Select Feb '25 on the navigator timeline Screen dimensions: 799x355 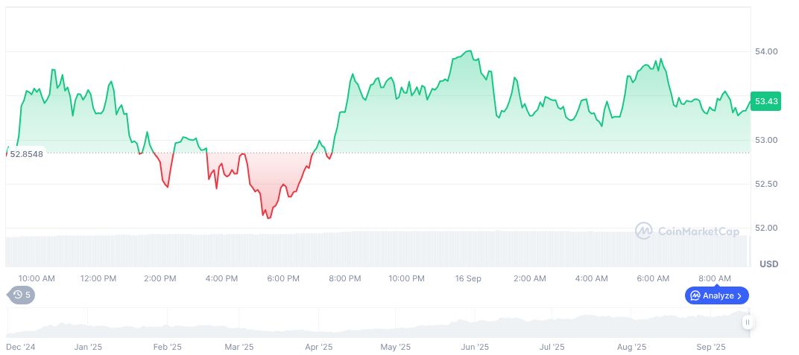click(167, 347)
